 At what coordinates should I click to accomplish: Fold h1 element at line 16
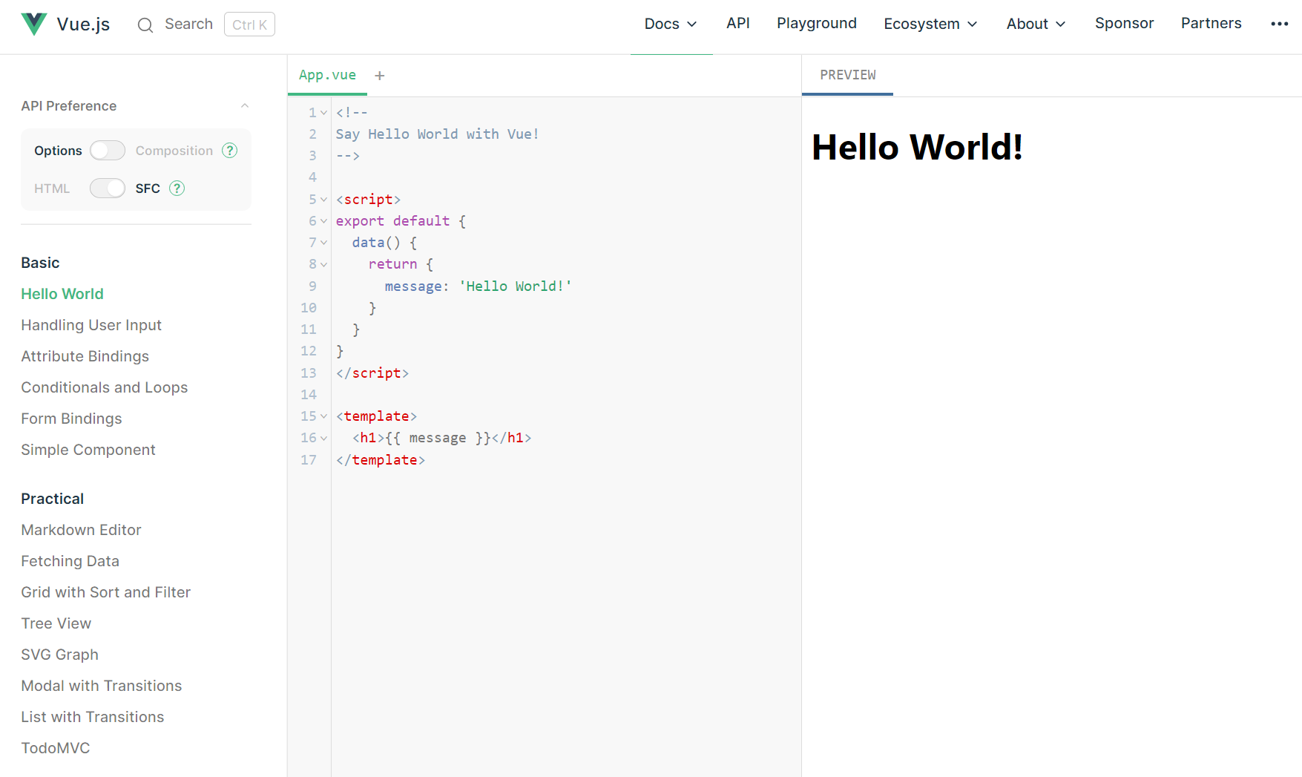(x=324, y=438)
